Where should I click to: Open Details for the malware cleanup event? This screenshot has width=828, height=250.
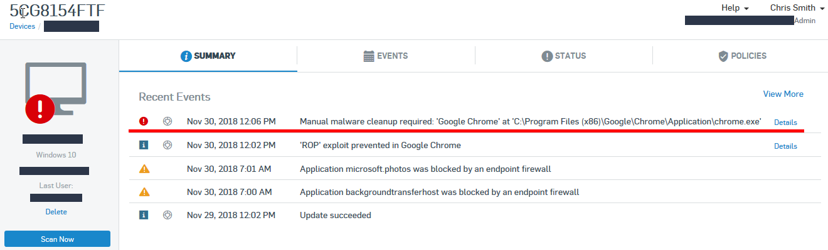click(785, 122)
